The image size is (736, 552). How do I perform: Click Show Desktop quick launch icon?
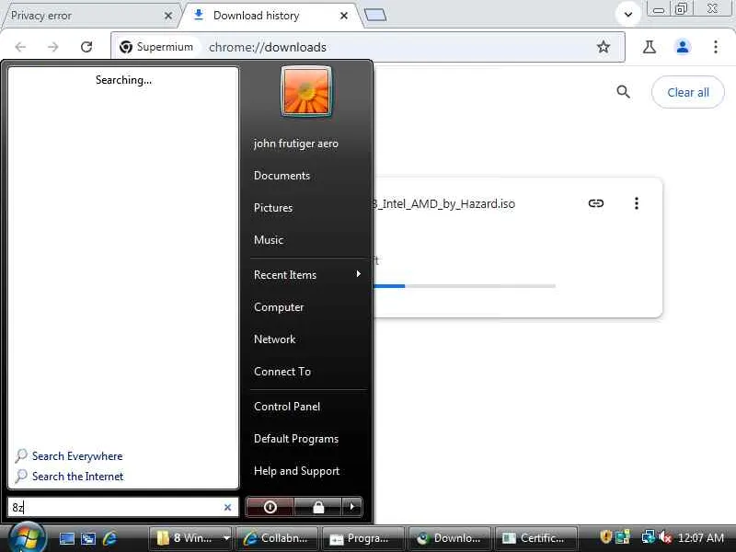pyautogui.click(x=66, y=538)
